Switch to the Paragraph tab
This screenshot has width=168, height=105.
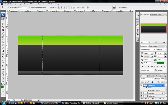154,46
